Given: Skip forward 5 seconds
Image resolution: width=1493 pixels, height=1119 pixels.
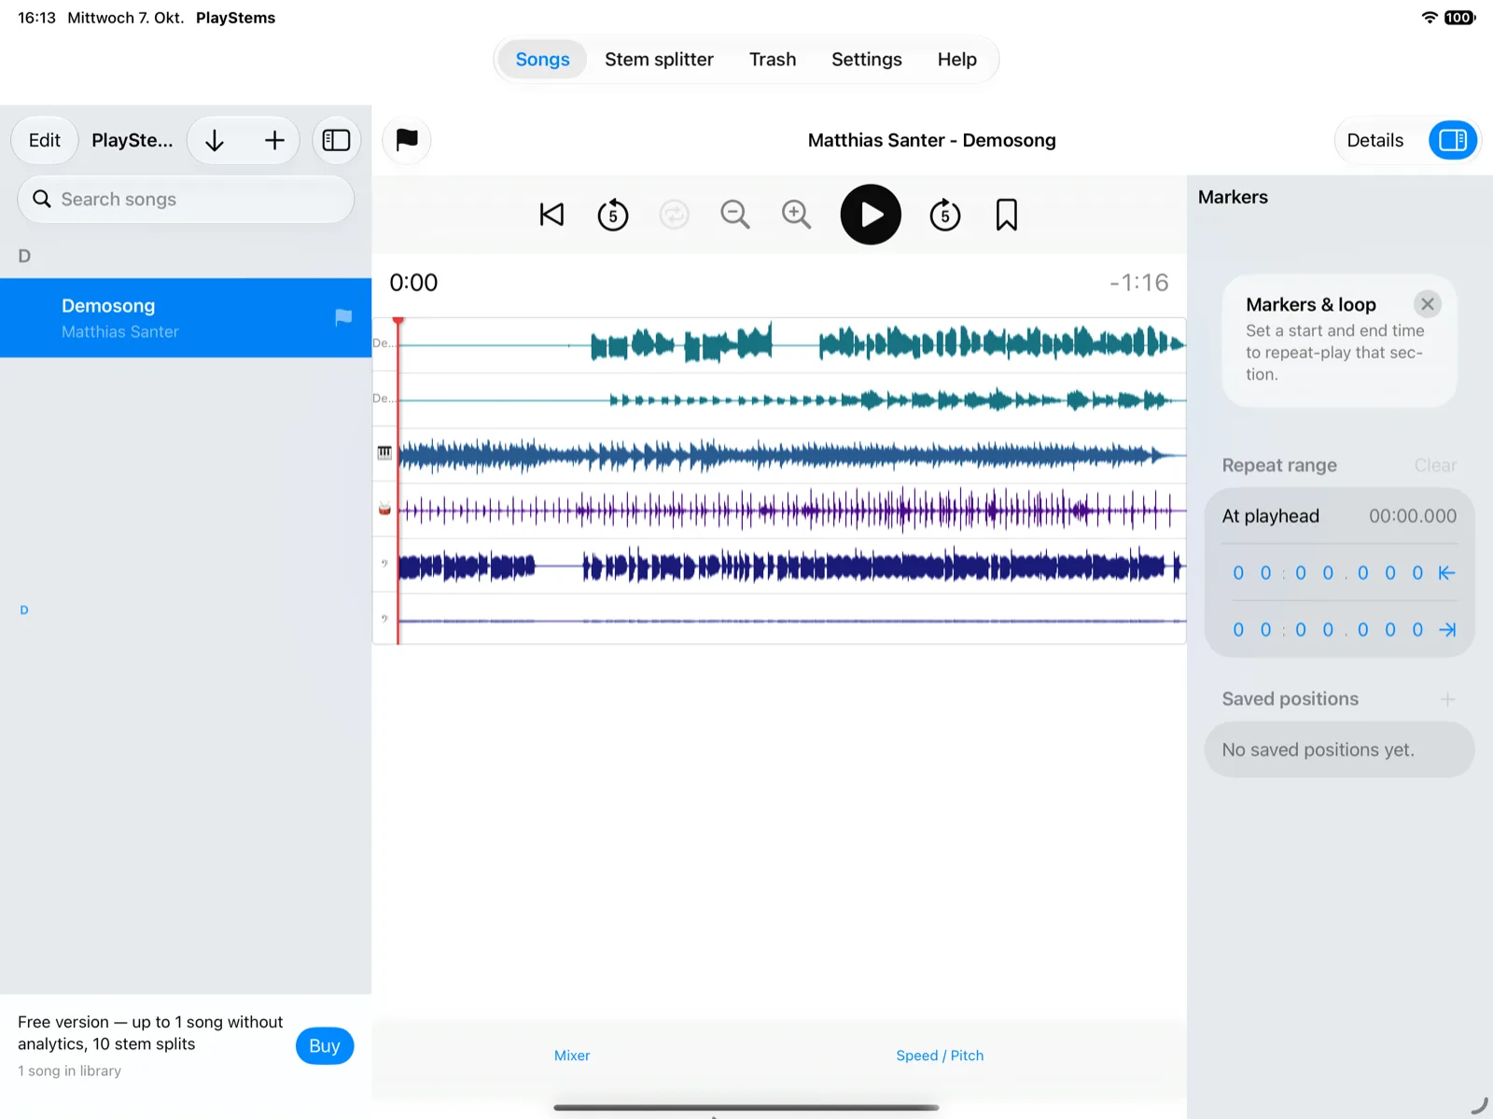Looking at the screenshot, I should pyautogui.click(x=945, y=215).
